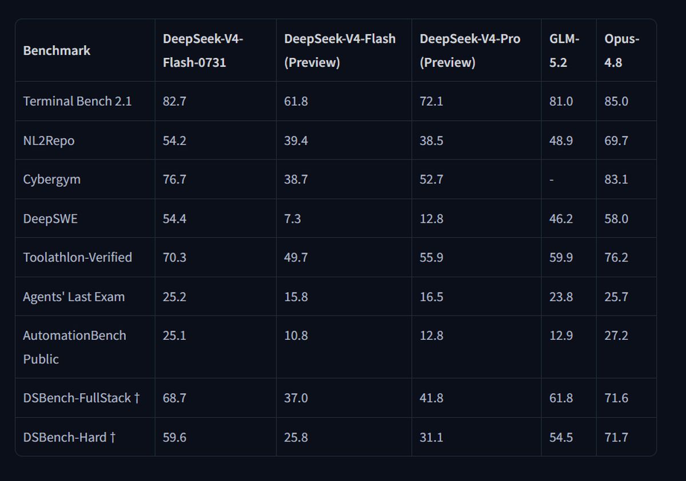
Task: Click the Agents' Last Exam label
Action: pos(74,297)
